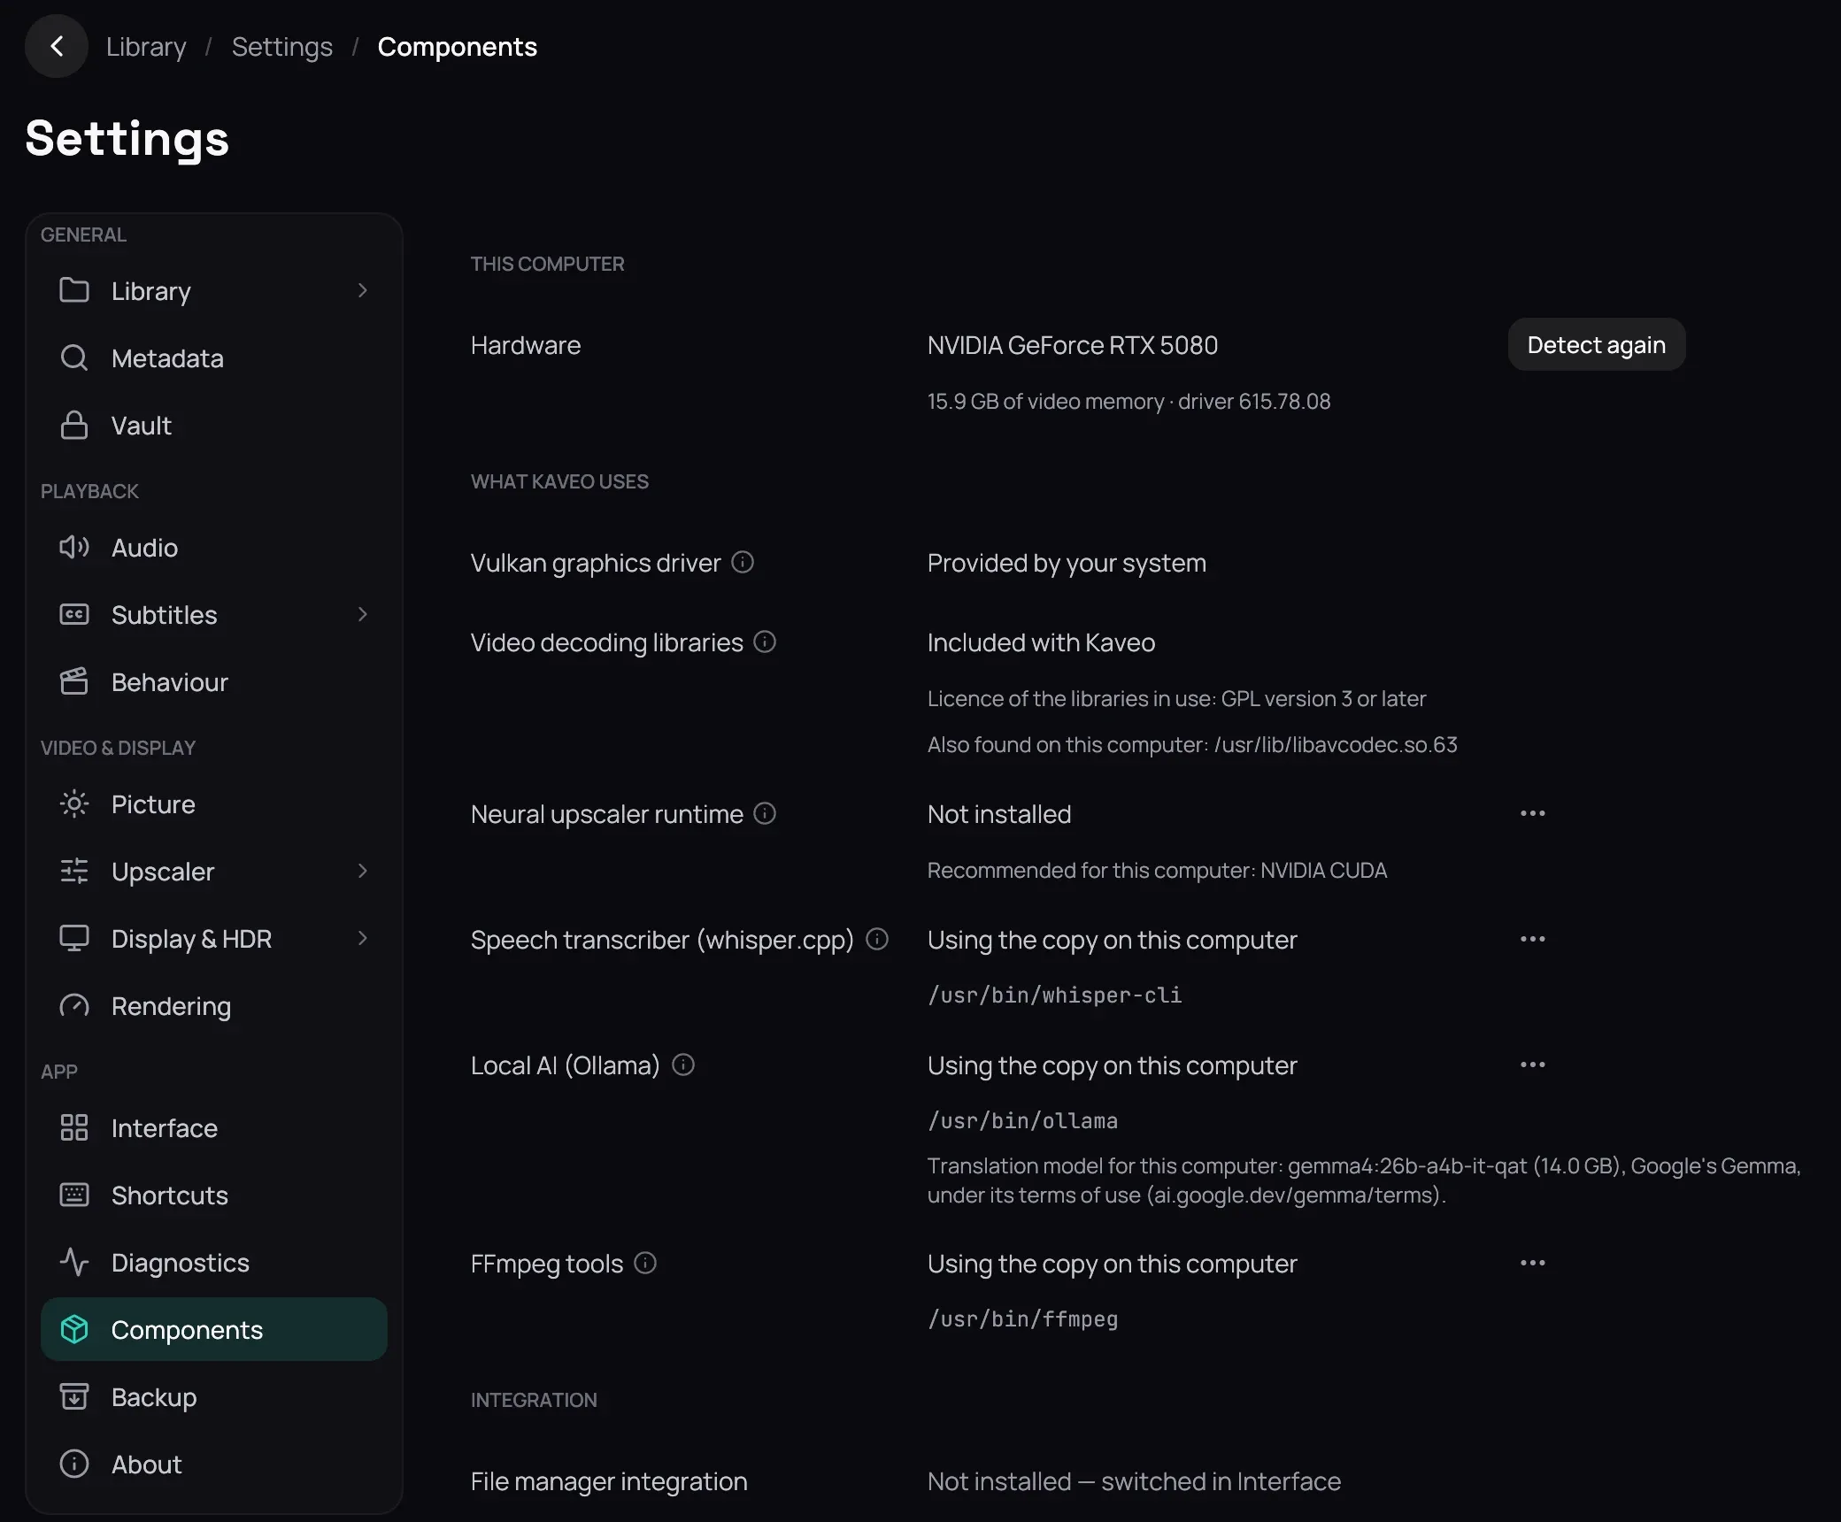Click the Interface grid icon
The image size is (1841, 1522).
click(74, 1127)
